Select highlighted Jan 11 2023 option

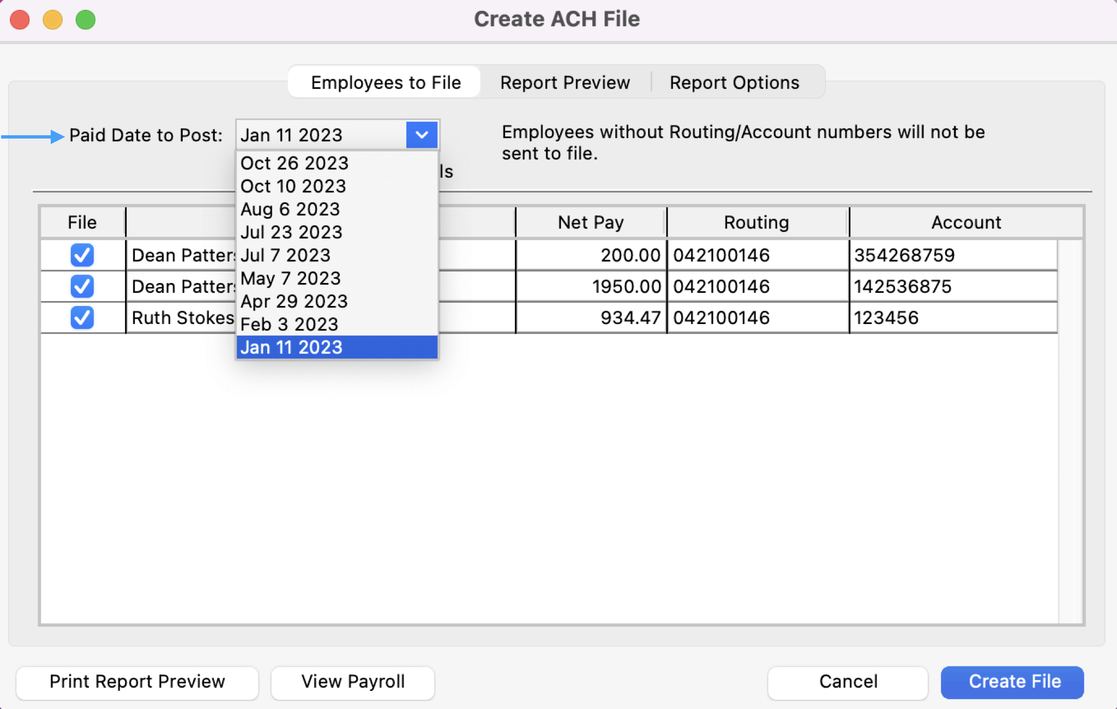[292, 347]
